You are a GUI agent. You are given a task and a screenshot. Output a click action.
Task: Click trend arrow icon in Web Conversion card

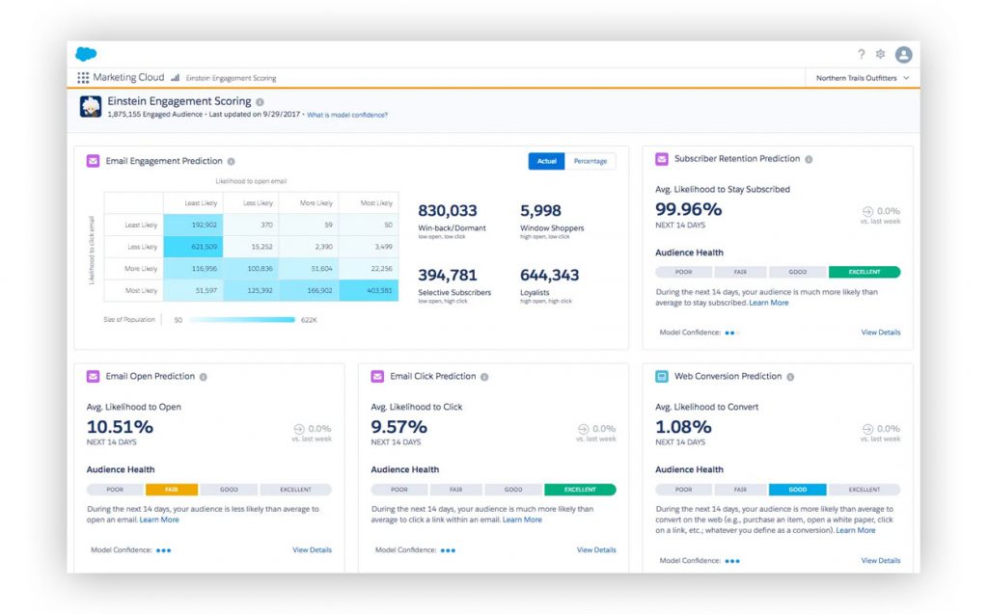pos(867,429)
